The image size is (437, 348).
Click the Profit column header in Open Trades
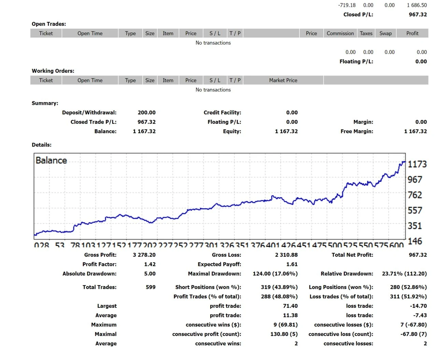[x=412, y=33]
